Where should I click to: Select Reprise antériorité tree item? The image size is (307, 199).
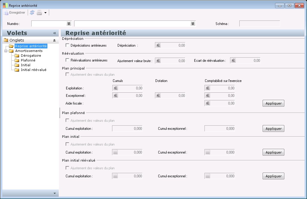point(31,46)
